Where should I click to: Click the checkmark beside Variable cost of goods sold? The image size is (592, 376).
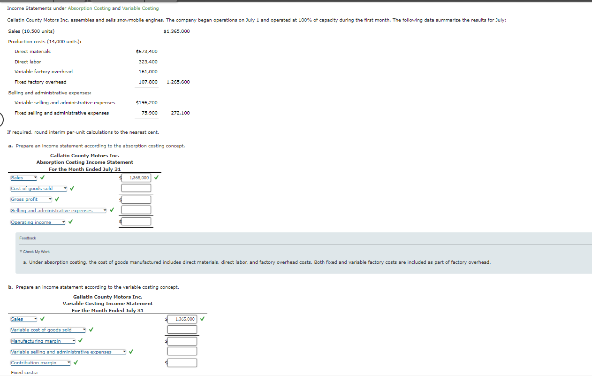point(91,330)
